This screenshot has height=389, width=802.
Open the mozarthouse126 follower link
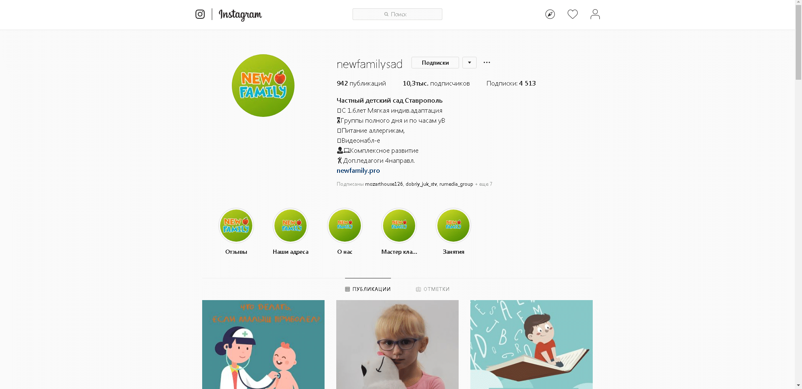pos(384,184)
